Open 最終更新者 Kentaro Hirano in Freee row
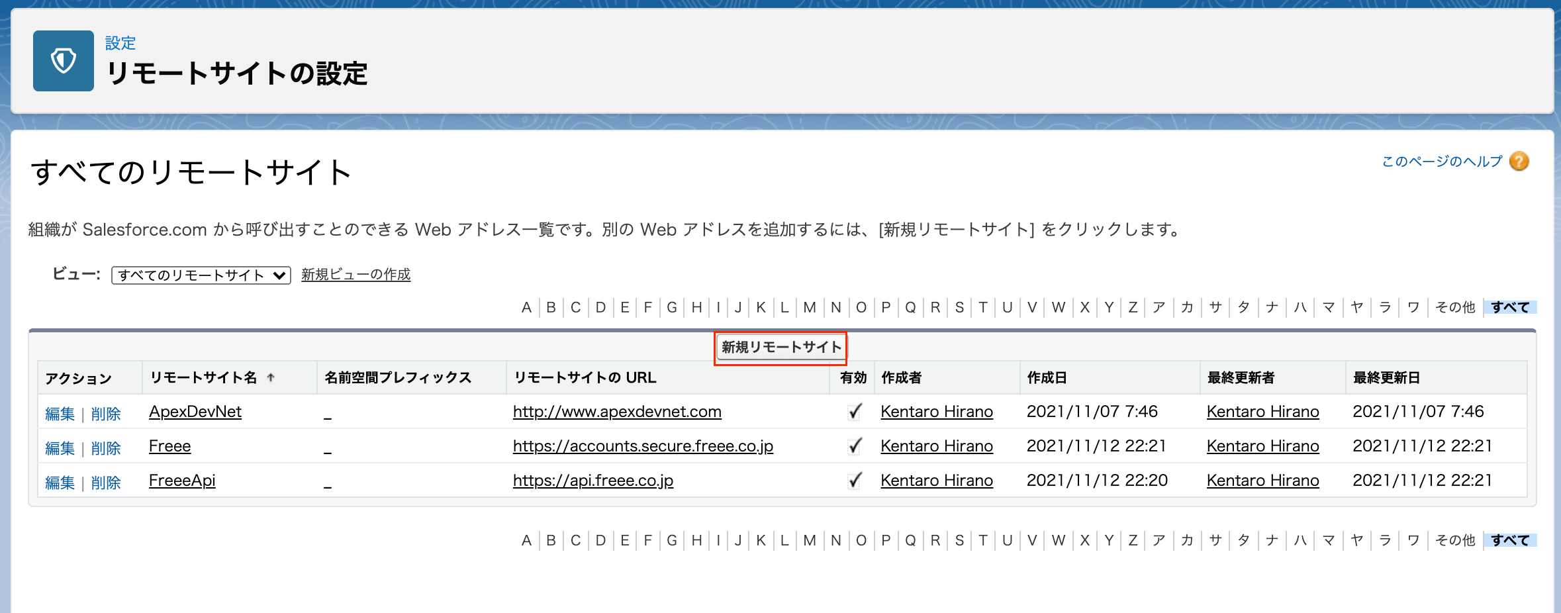 [1263, 446]
